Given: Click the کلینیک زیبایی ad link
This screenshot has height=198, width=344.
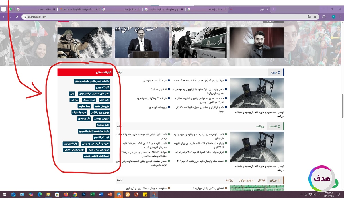Looking at the screenshot, I should pyautogui.click(x=103, y=87).
